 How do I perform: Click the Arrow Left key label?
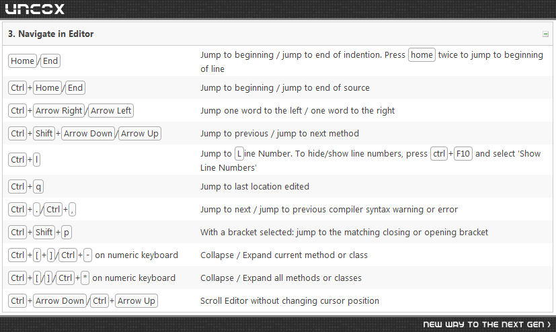(111, 110)
